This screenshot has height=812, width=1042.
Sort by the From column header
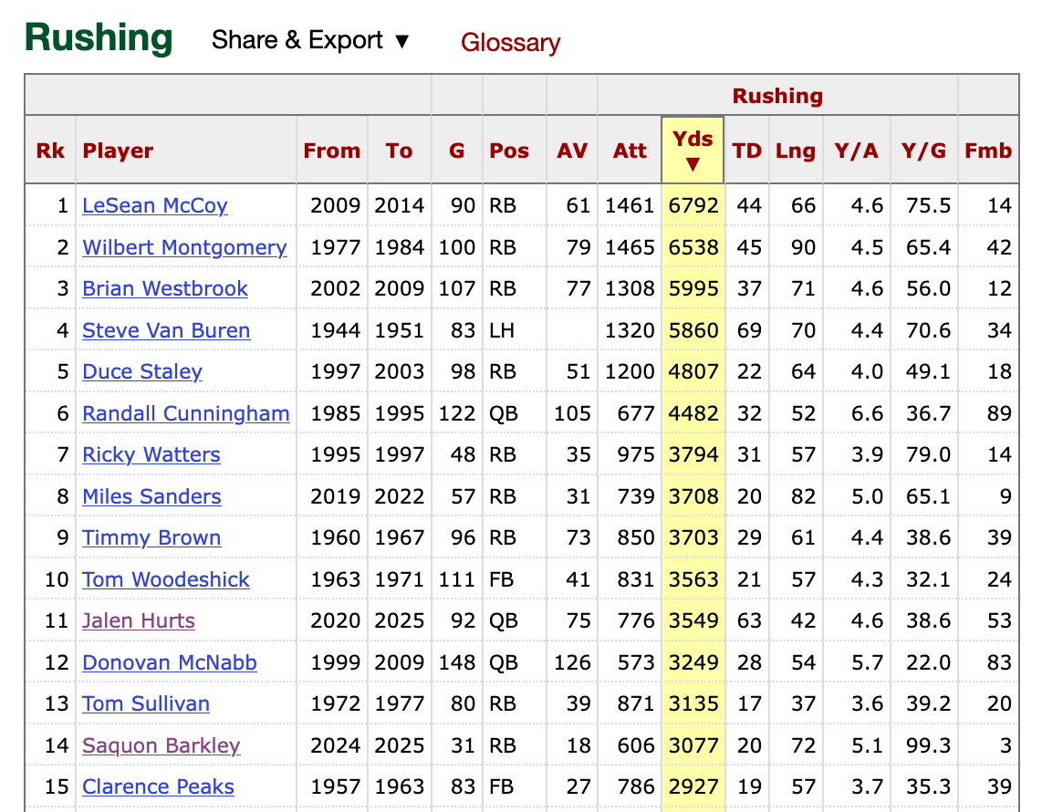pos(331,151)
